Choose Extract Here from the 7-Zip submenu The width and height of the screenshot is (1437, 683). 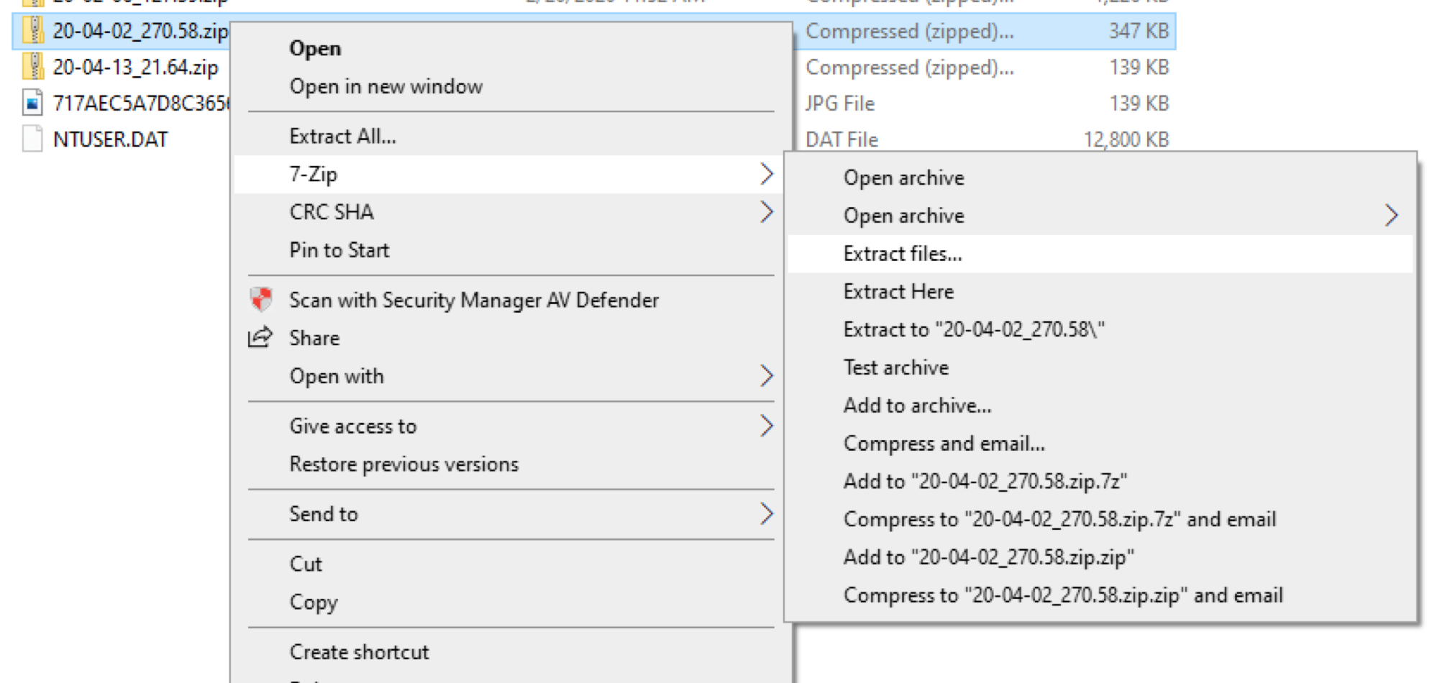pyautogui.click(x=898, y=291)
